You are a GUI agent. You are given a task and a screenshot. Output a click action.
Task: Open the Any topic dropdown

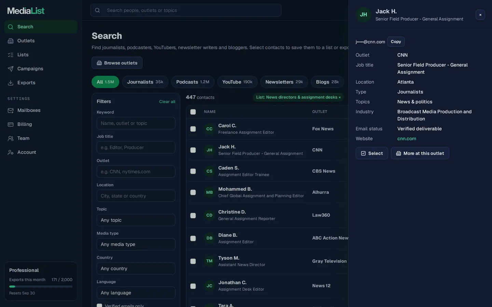136,220
